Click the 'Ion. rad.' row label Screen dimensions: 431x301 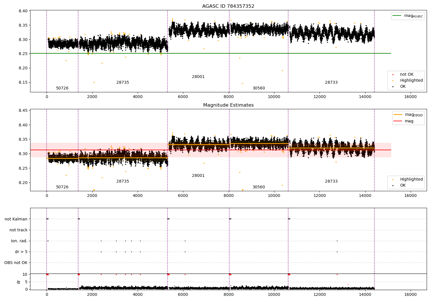click(x=19, y=241)
